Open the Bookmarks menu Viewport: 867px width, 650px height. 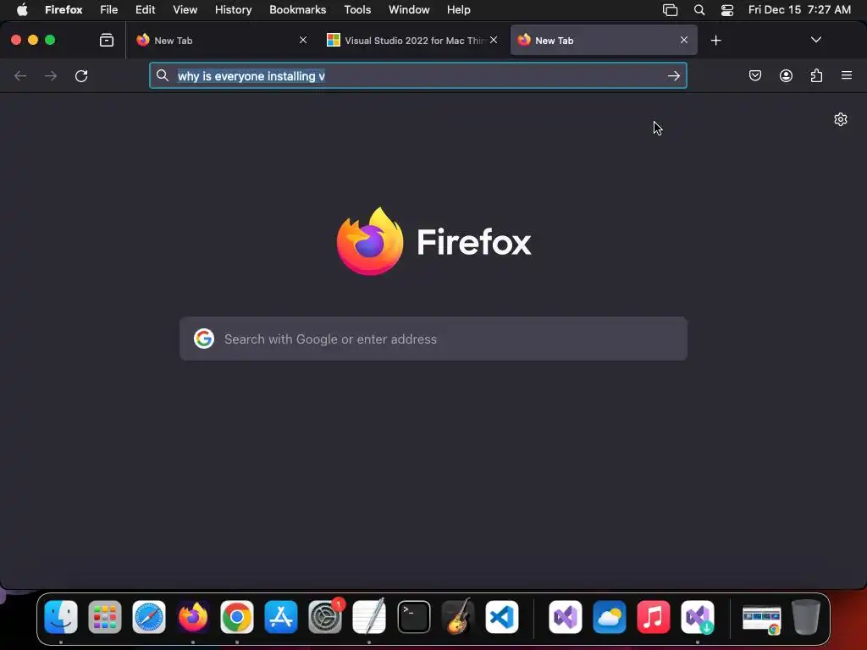point(297,9)
